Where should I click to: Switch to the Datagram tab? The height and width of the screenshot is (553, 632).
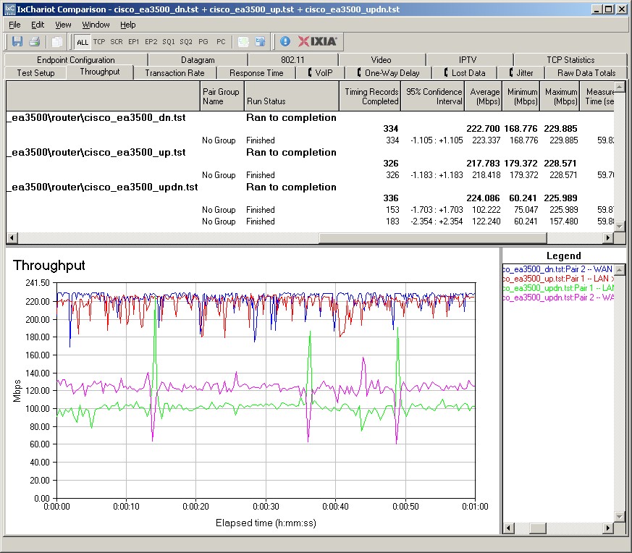coord(198,59)
